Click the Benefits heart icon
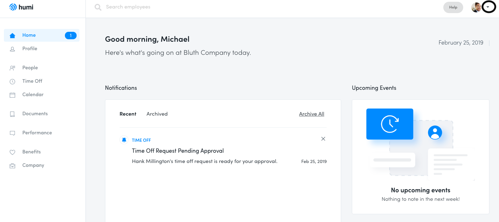This screenshot has height=222, width=499. tap(12, 152)
